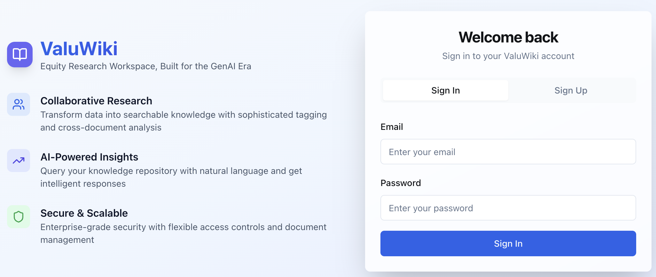
Task: Click the Secure & Scalable shield icon
Action: [x=19, y=217]
